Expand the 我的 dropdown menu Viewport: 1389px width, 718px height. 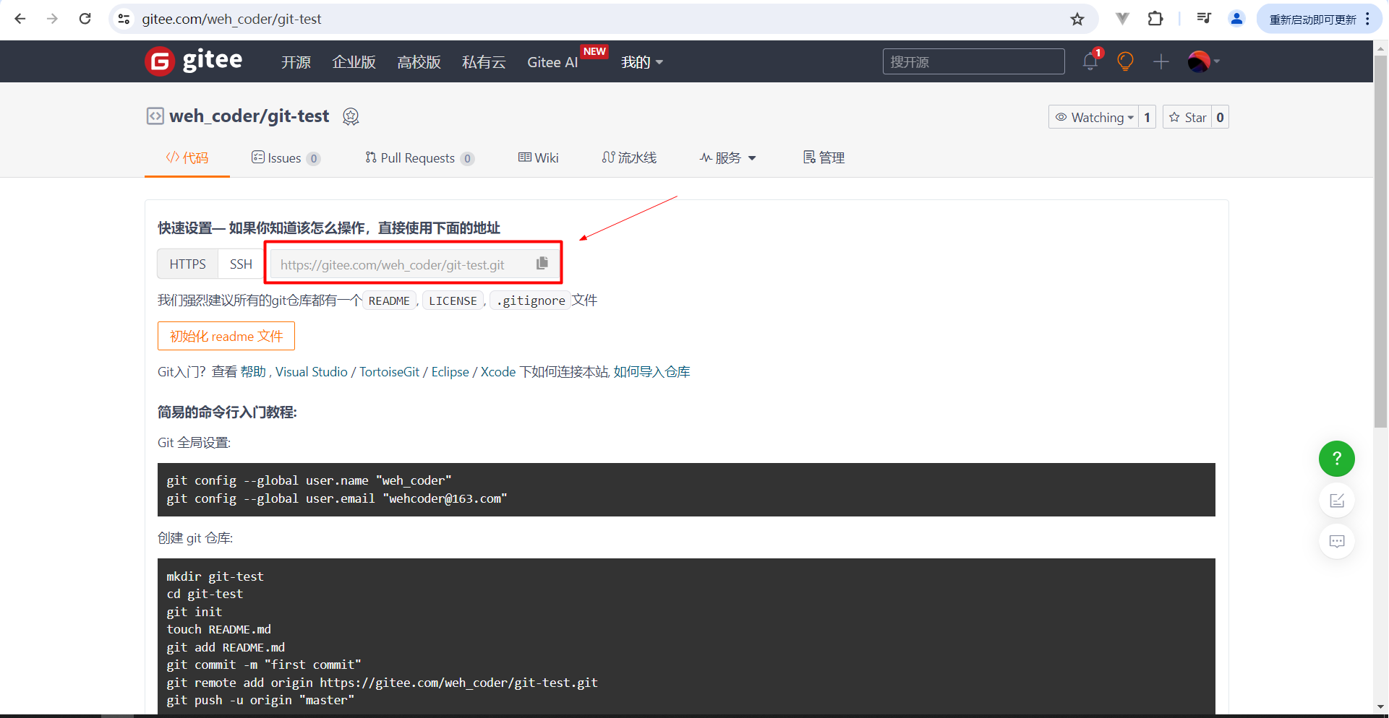pyautogui.click(x=642, y=62)
